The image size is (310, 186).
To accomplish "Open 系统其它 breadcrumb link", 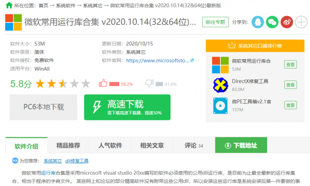I will point(93,6).
